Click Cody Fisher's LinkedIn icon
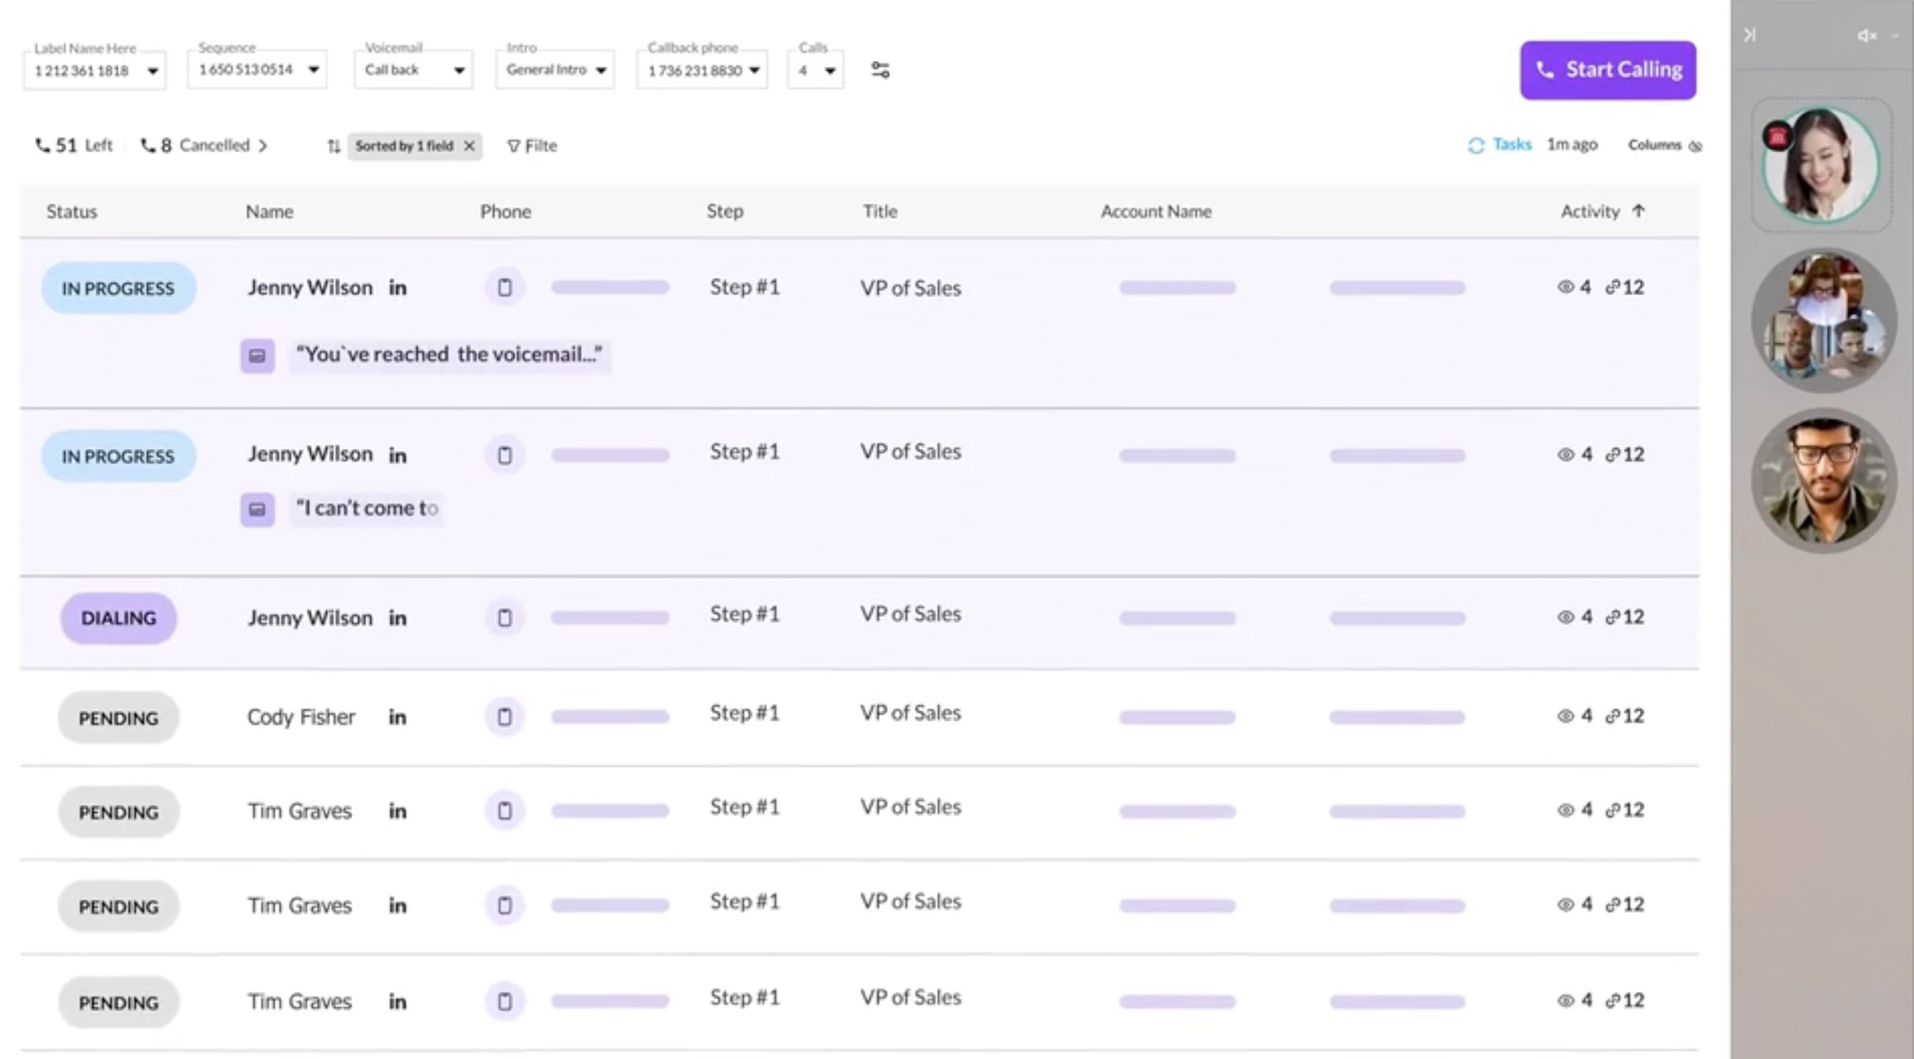This screenshot has width=1914, height=1059. [397, 717]
